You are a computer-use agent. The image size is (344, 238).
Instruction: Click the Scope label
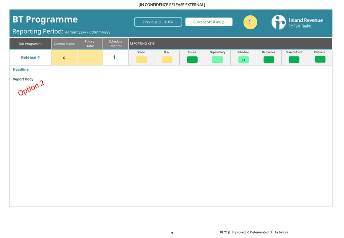tap(141, 52)
